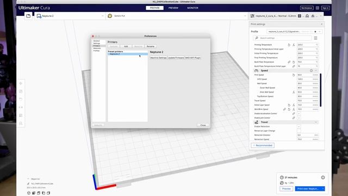This screenshot has height=196, width=348.
Task: Open the Marketplace
Action: coord(307,8)
